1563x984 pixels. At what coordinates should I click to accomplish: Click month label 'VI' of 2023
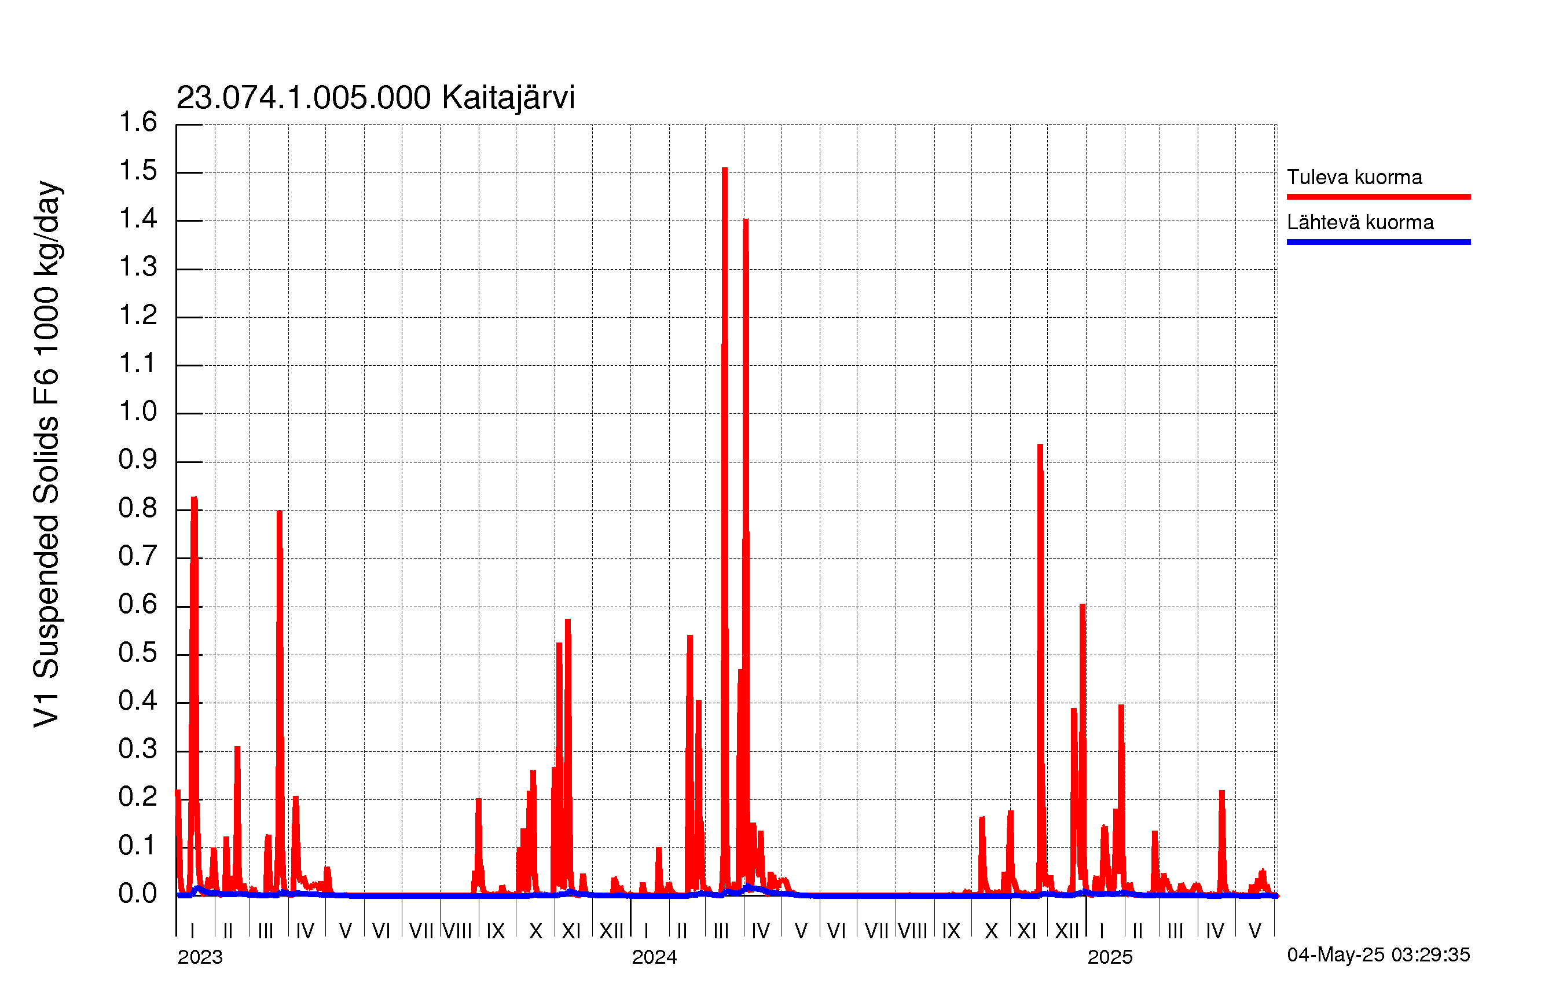pyautogui.click(x=381, y=931)
